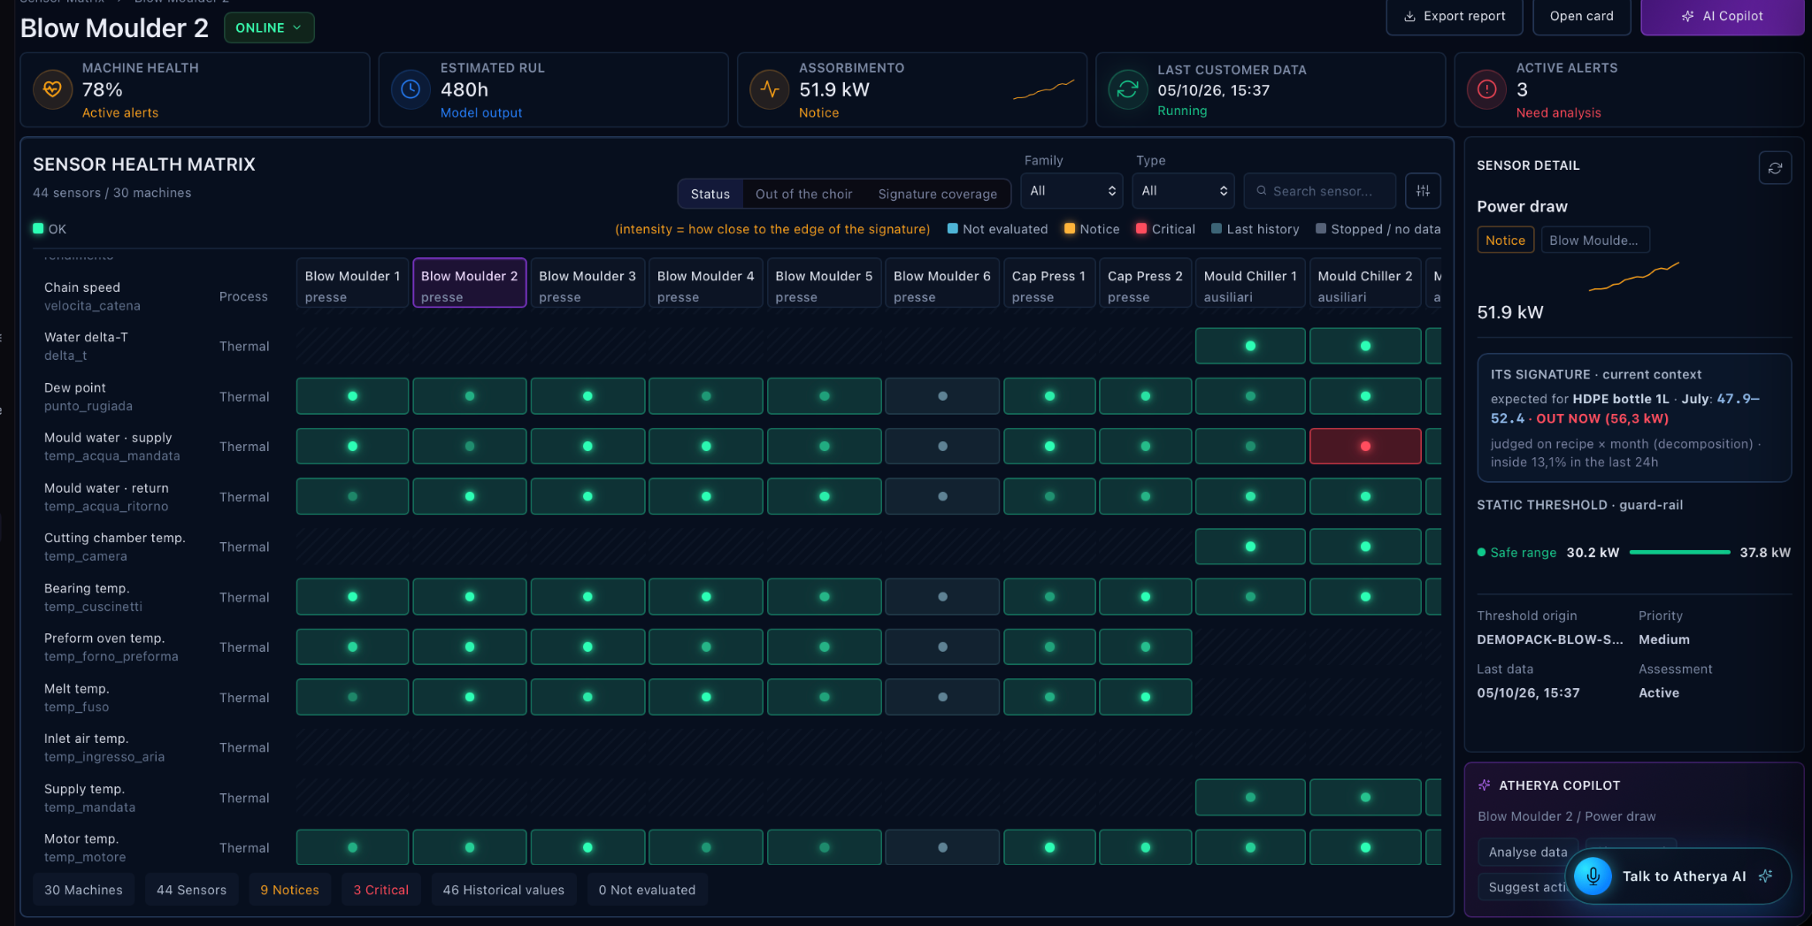The height and width of the screenshot is (926, 1812).
Task: Switch to Out of the choir tab
Action: click(803, 194)
